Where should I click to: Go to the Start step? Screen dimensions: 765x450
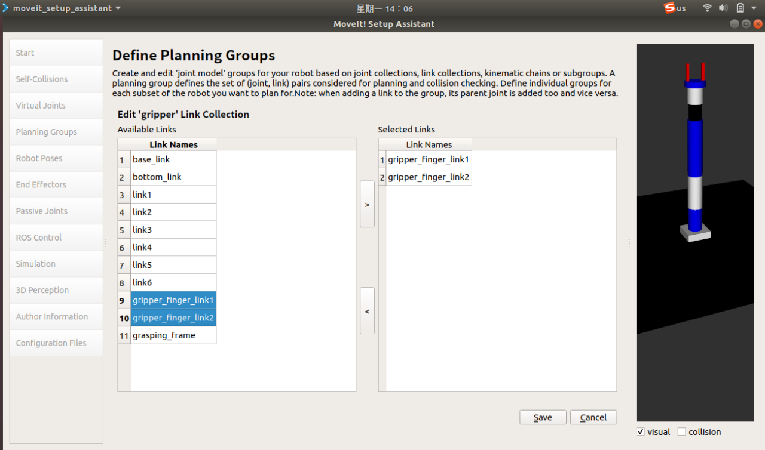[x=56, y=53]
